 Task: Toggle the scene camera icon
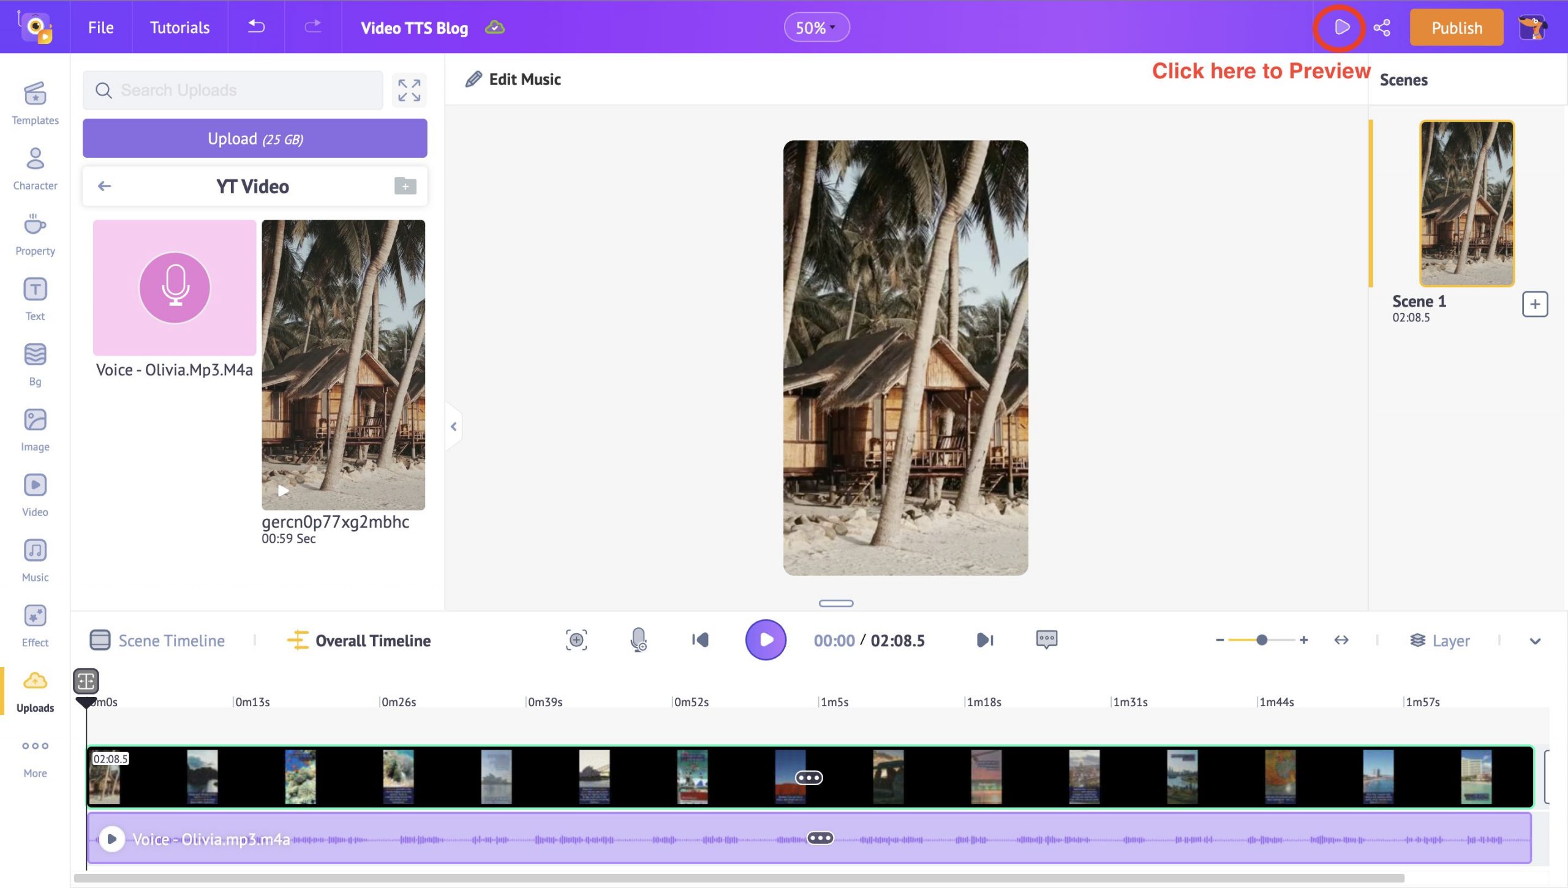pos(575,640)
